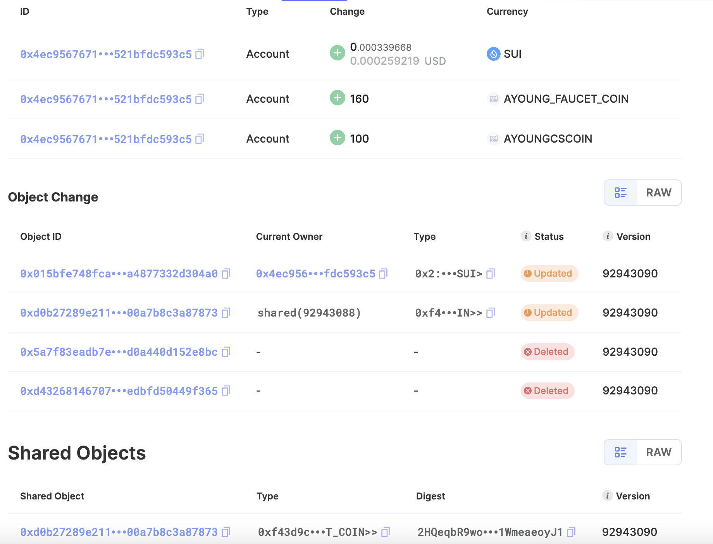Select list view for Object Change
The image size is (713, 544).
click(x=621, y=193)
